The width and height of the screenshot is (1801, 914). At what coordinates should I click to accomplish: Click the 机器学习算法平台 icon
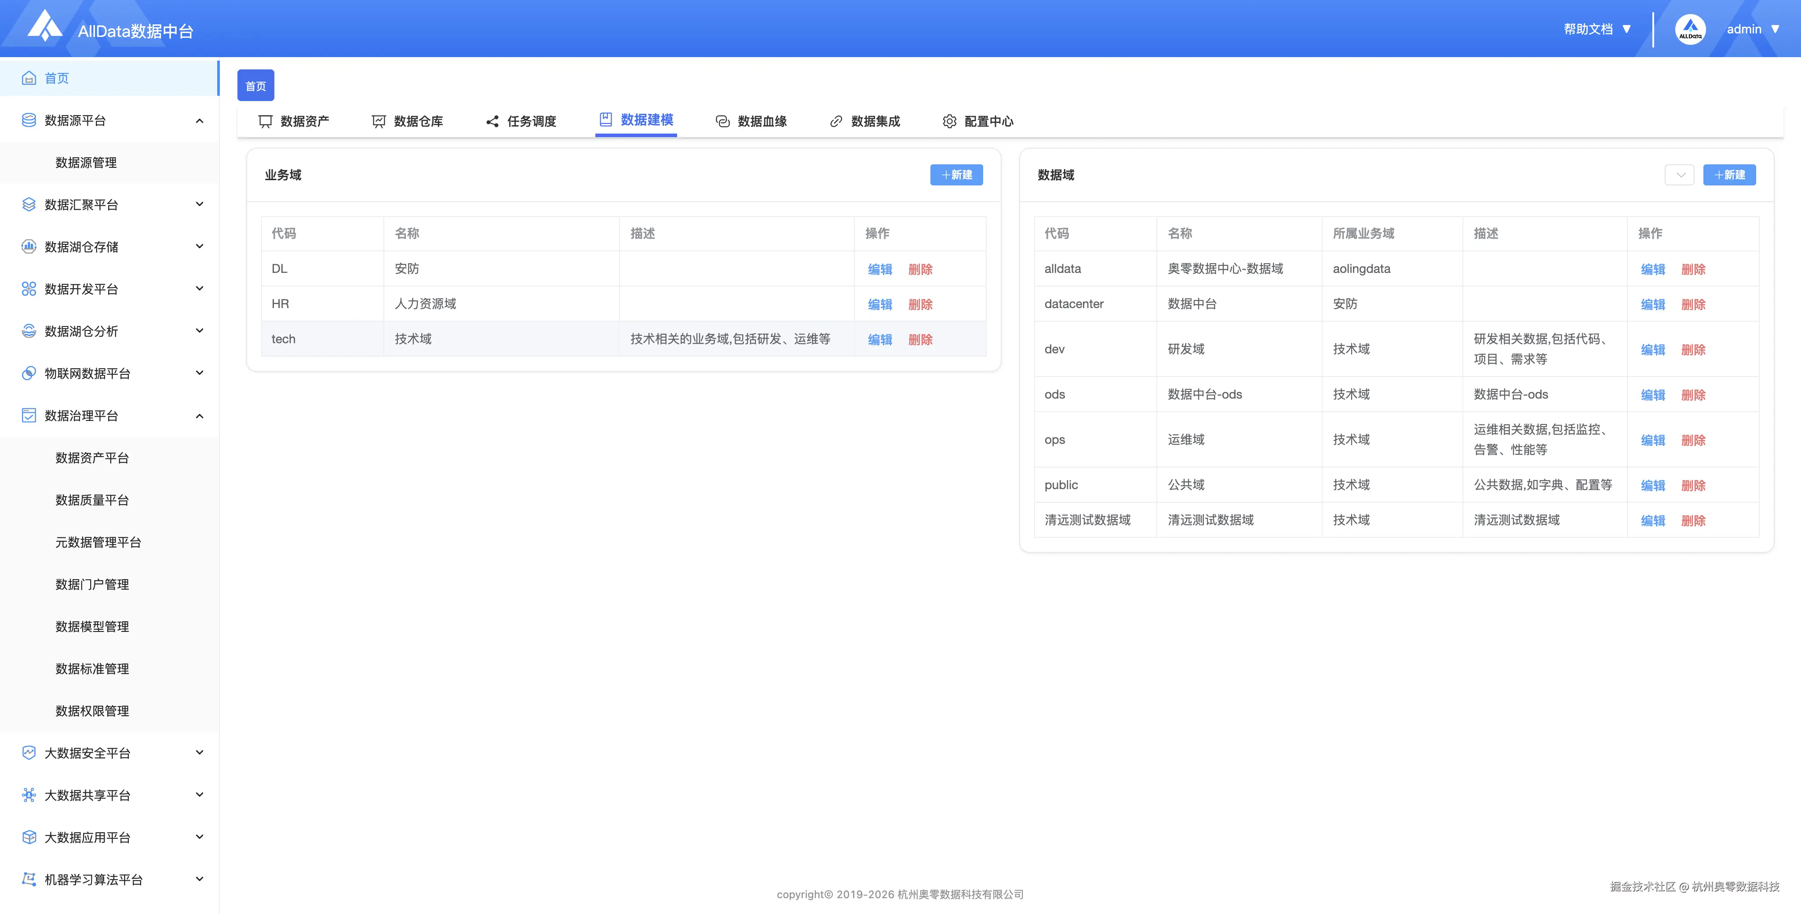coord(29,879)
